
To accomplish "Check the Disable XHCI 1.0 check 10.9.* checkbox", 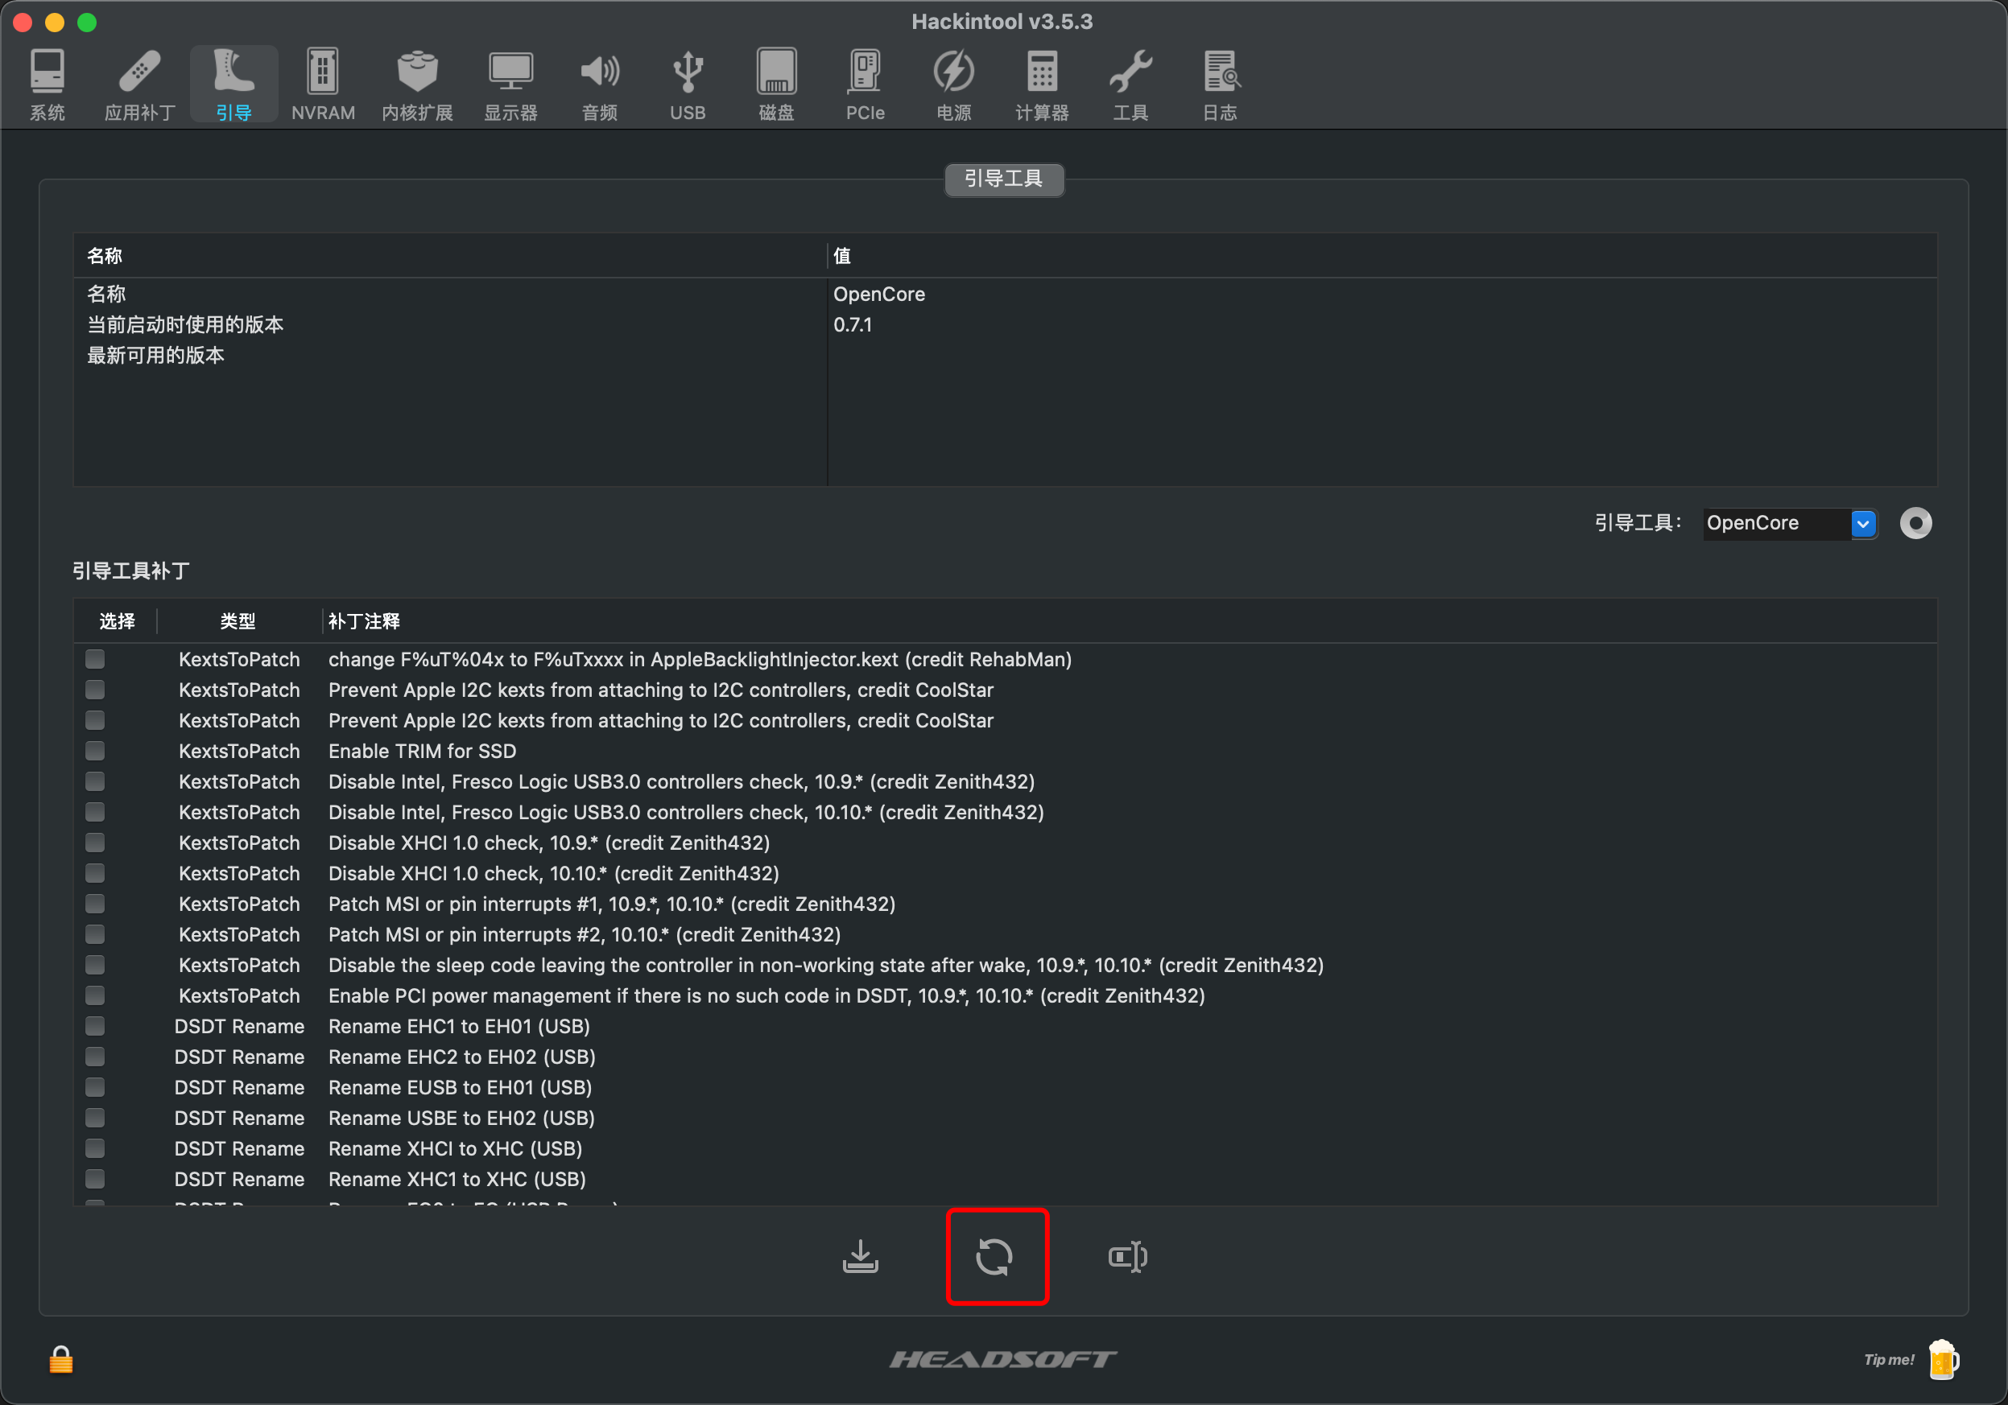I will tap(95, 842).
